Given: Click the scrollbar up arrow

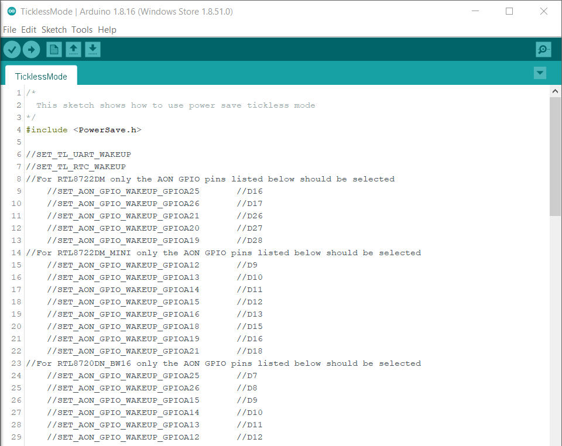Looking at the screenshot, I should coord(555,91).
